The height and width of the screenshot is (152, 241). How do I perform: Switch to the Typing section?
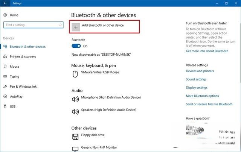(15, 76)
